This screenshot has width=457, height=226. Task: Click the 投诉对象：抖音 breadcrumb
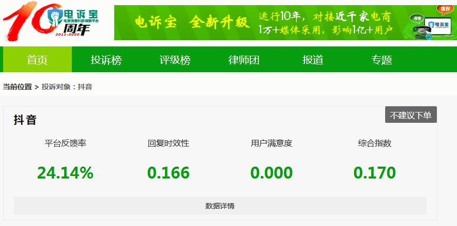point(67,87)
